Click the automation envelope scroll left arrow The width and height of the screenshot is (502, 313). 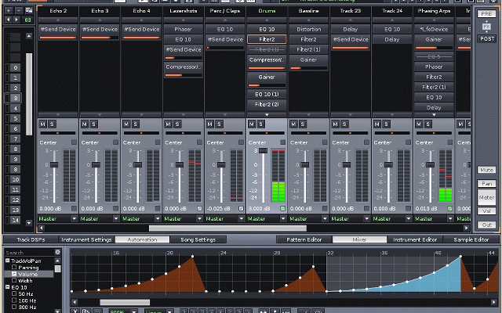click(x=74, y=302)
